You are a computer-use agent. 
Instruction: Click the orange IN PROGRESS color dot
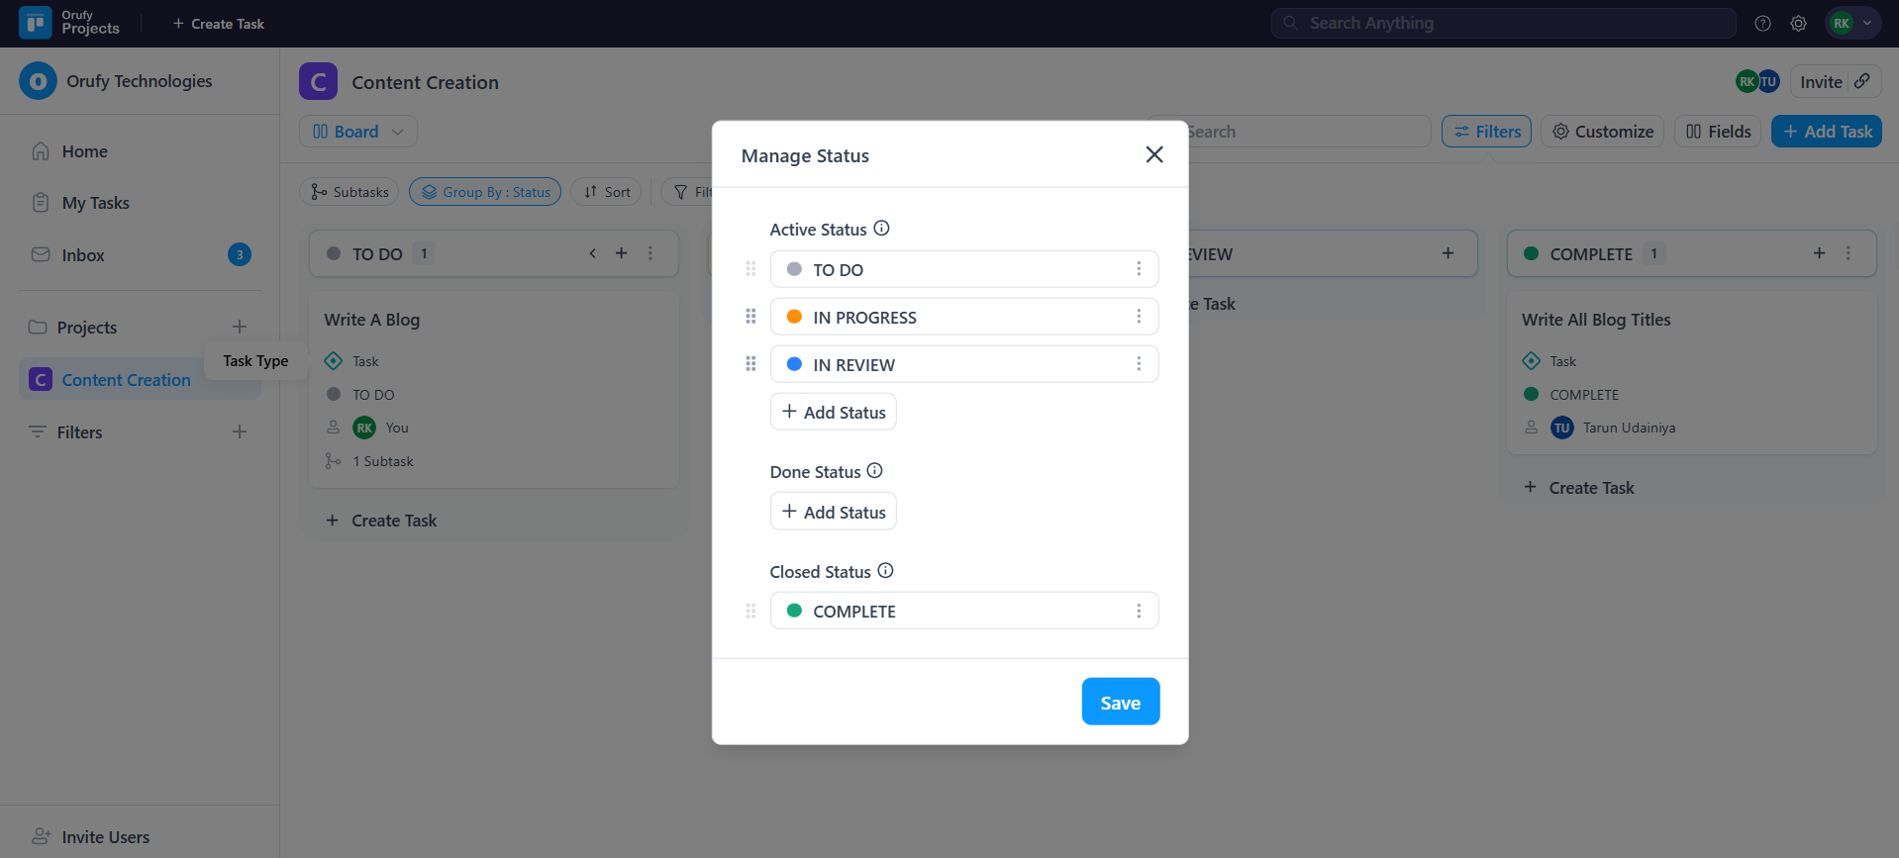pos(794,317)
